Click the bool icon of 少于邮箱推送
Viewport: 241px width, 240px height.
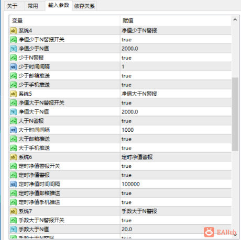pyautogui.click(x=13, y=76)
